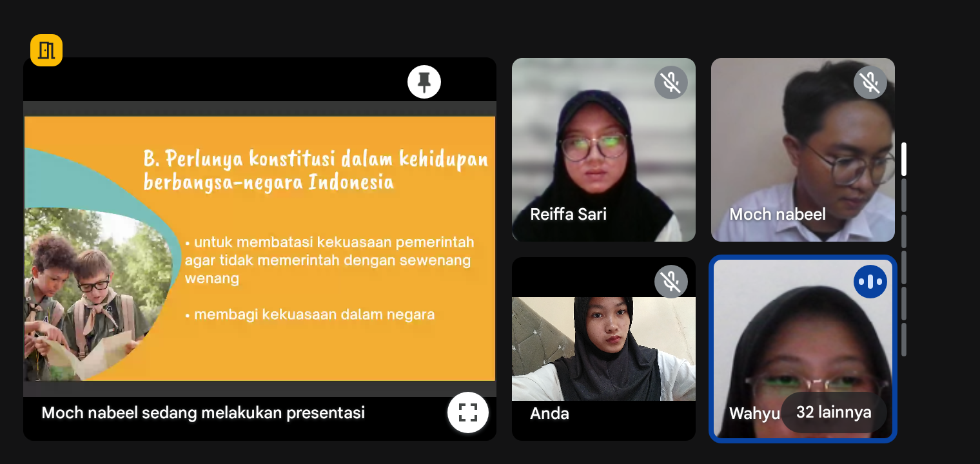Show the "32 lainnya" other participants

(833, 412)
